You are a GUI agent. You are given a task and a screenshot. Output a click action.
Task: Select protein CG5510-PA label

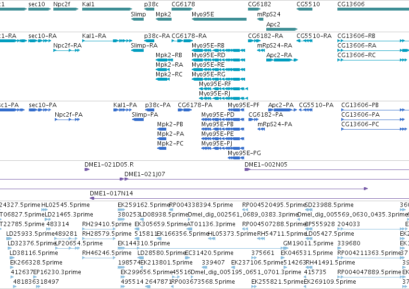click(316, 105)
